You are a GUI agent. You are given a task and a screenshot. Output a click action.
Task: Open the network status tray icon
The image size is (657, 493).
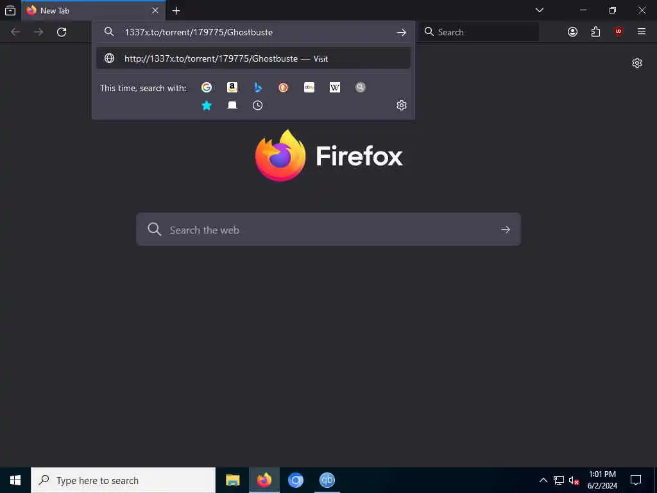[559, 480]
